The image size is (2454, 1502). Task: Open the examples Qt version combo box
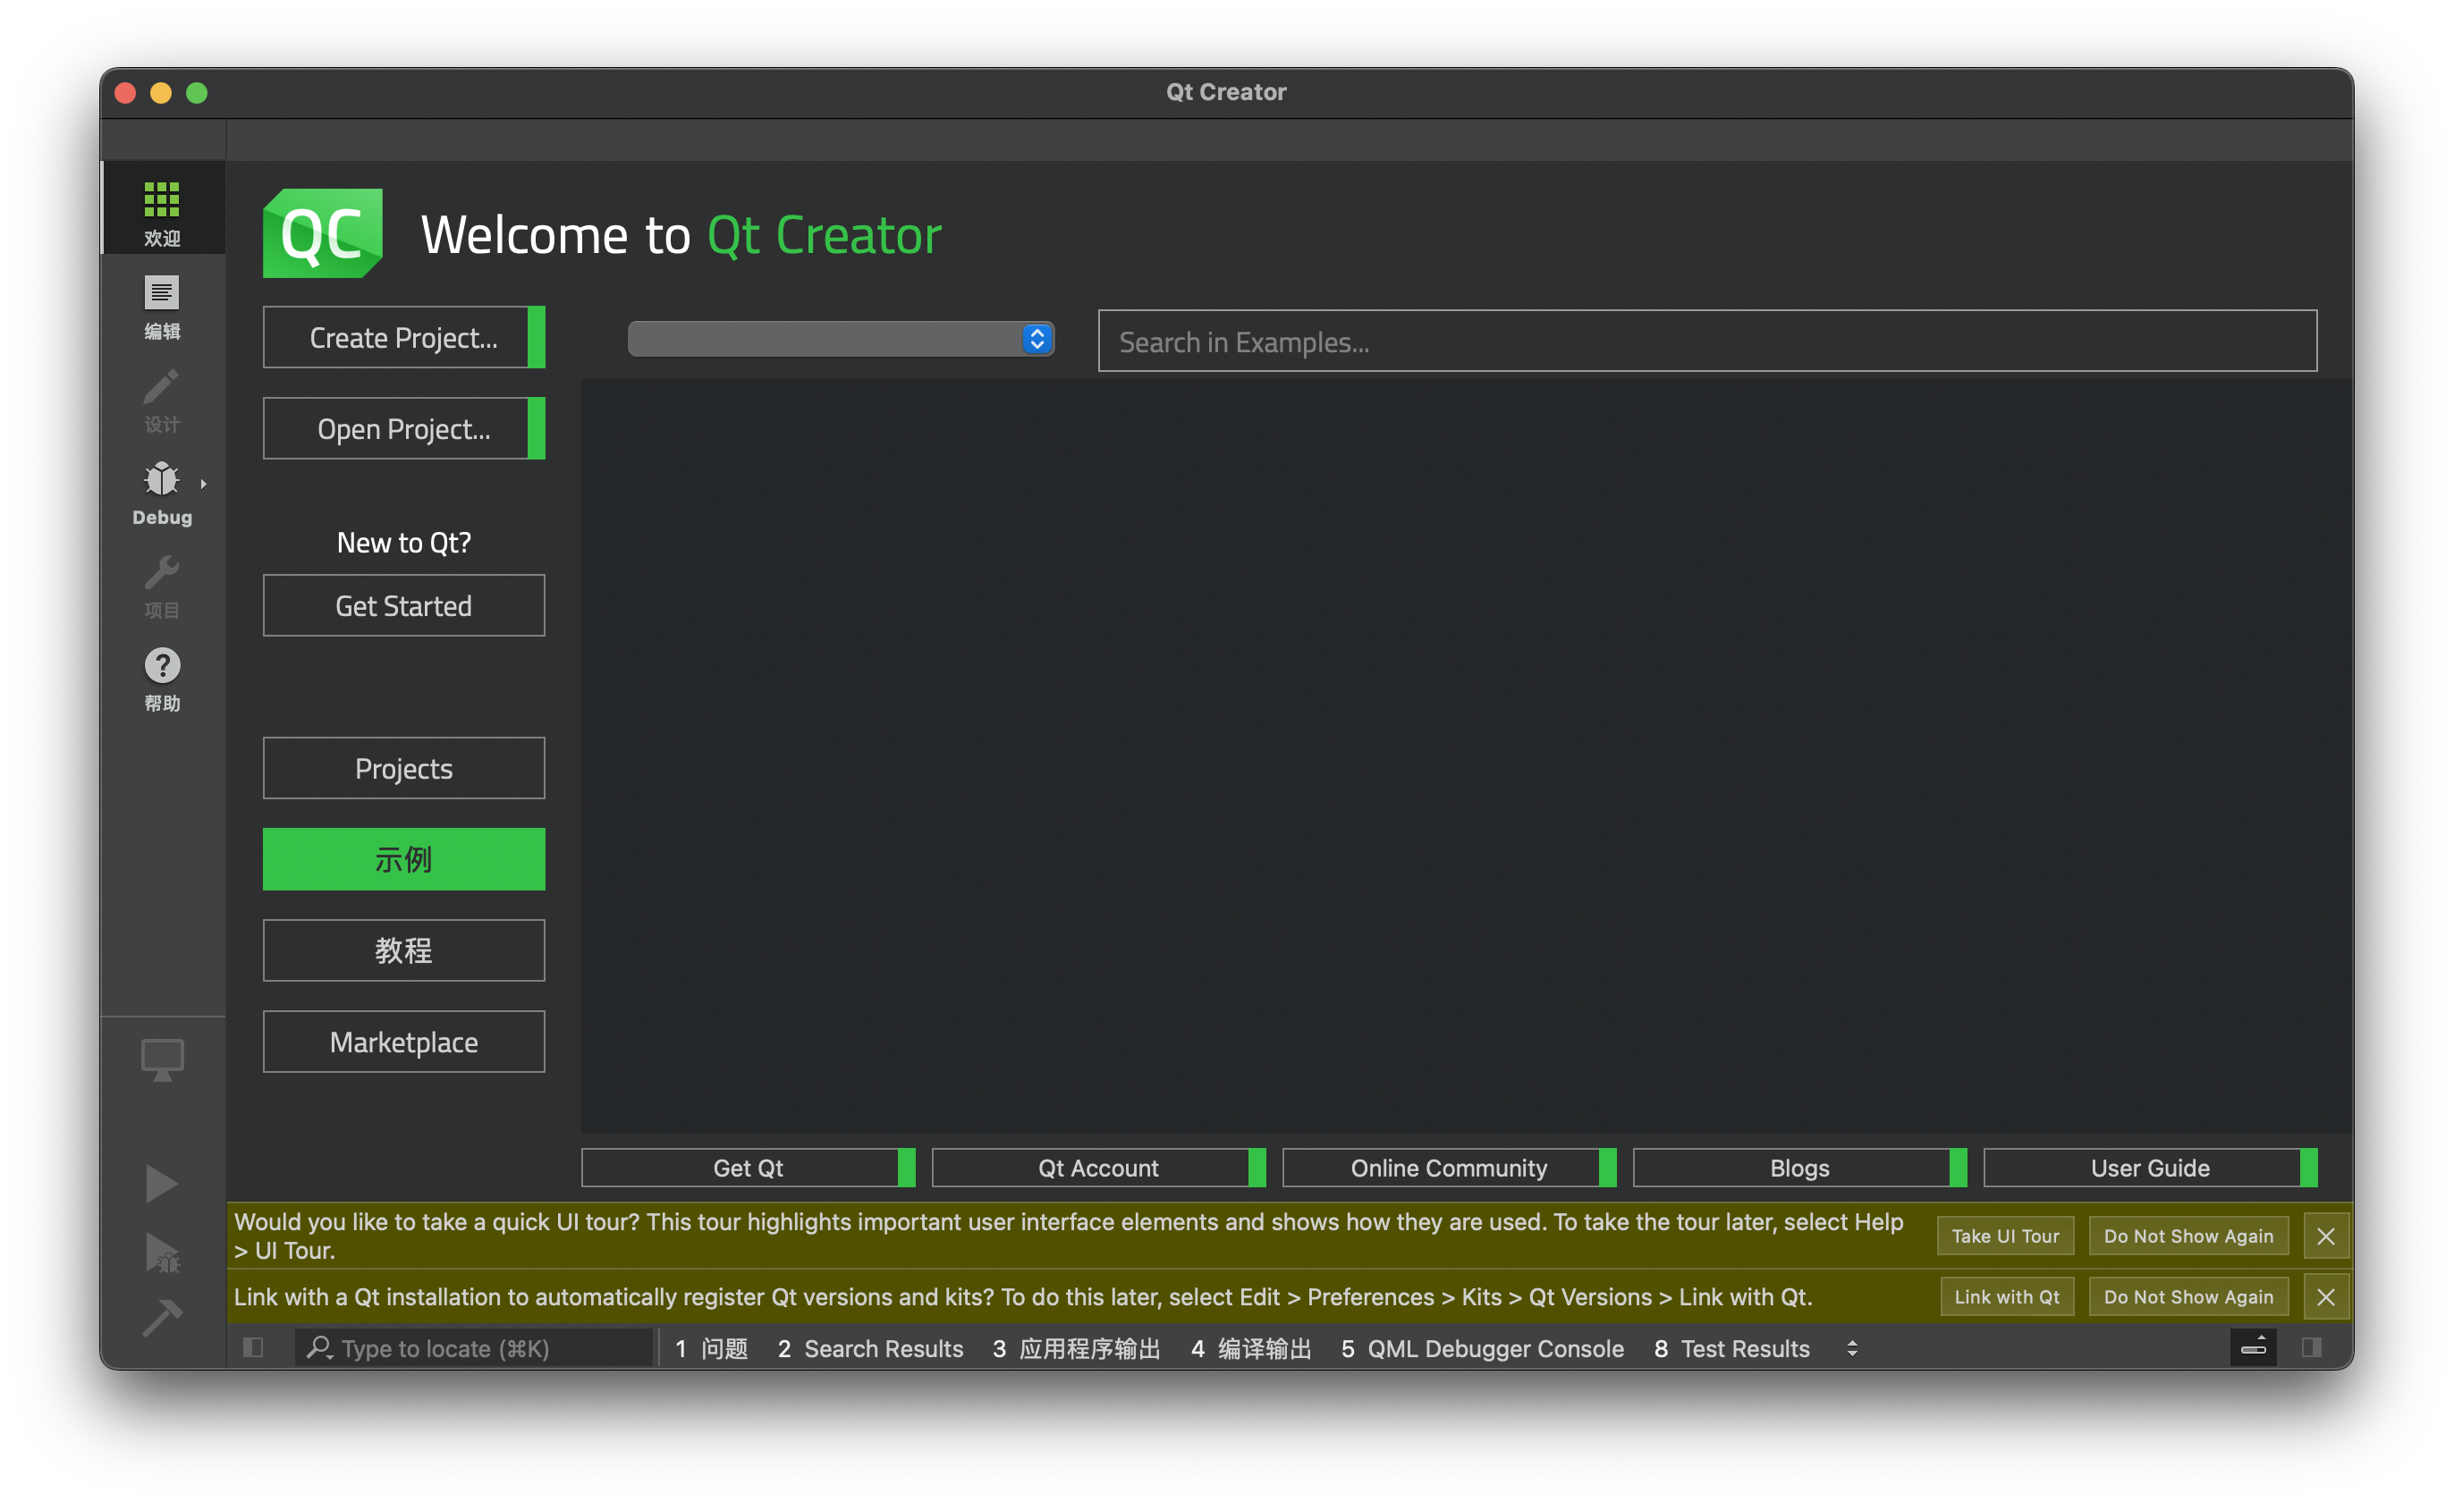(841, 339)
